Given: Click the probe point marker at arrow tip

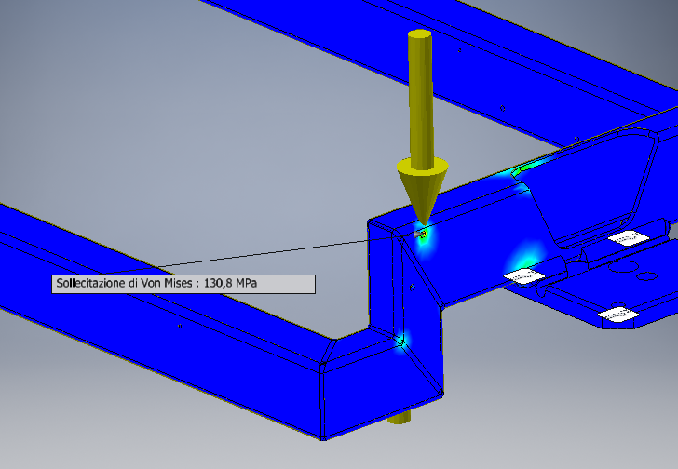Looking at the screenshot, I should click(420, 234).
